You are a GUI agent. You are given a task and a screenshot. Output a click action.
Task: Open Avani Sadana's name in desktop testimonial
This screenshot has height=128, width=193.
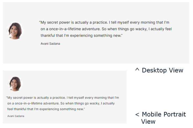50,44
